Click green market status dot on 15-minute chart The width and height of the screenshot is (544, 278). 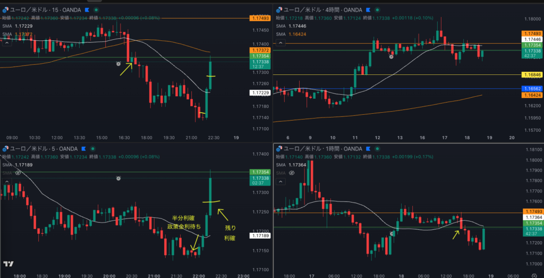coord(95,10)
